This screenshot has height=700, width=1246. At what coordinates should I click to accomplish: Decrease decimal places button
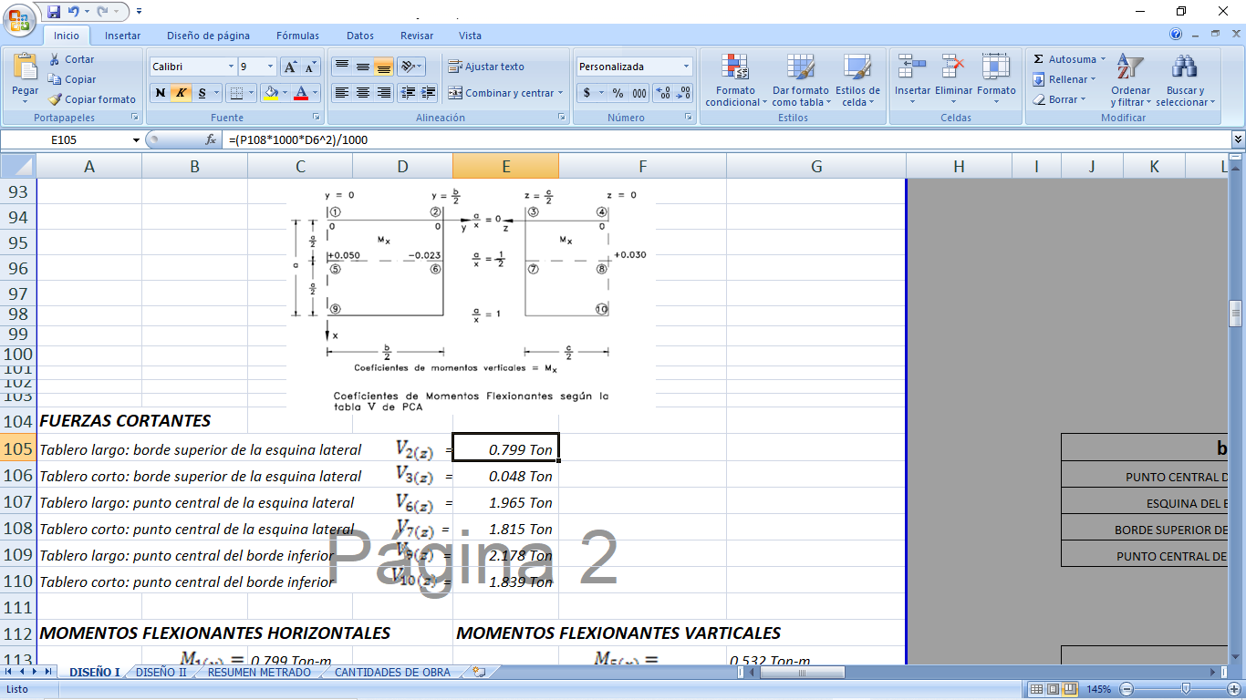(x=684, y=93)
